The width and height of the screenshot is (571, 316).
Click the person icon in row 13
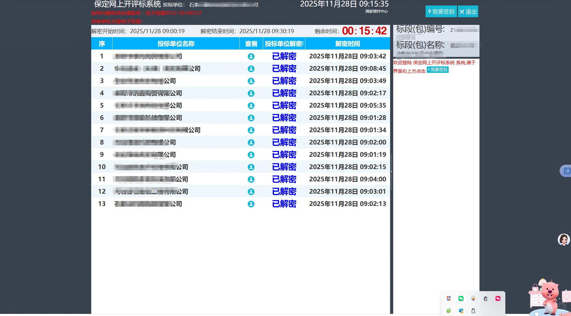[251, 204]
